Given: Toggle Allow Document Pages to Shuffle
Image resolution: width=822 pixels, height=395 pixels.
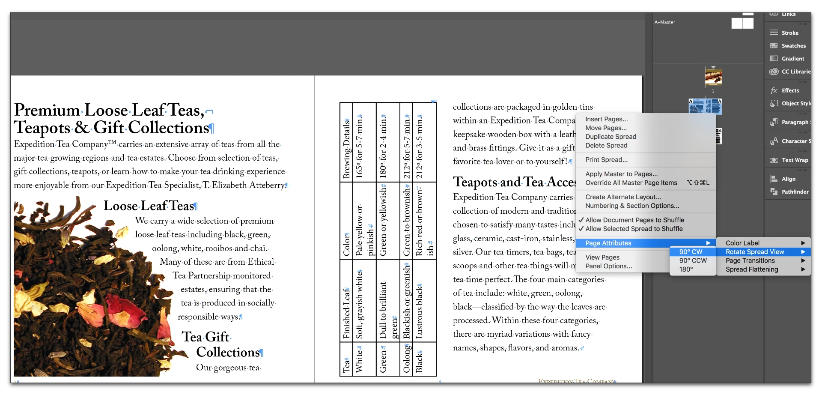Looking at the screenshot, I should (x=634, y=220).
